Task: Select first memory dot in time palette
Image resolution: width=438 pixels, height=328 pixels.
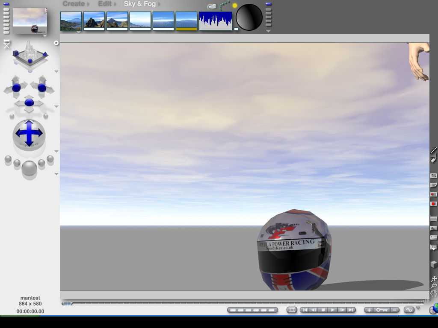Action: (x=233, y=310)
